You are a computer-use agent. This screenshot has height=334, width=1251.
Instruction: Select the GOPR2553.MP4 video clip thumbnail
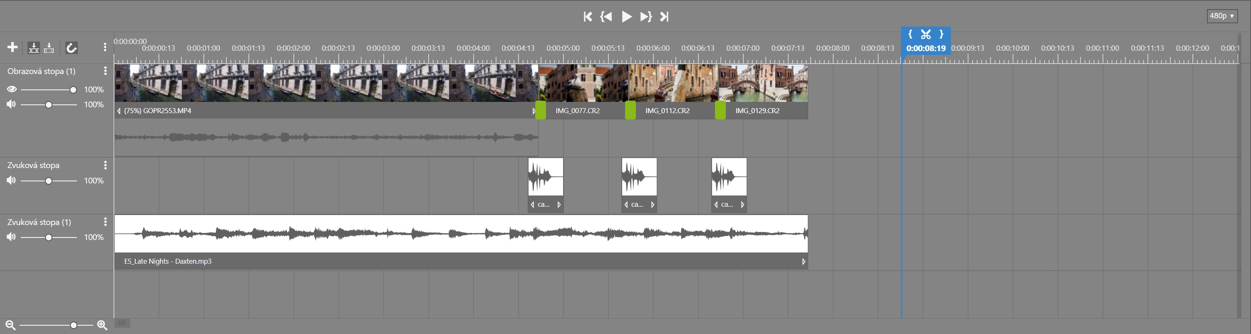point(326,83)
